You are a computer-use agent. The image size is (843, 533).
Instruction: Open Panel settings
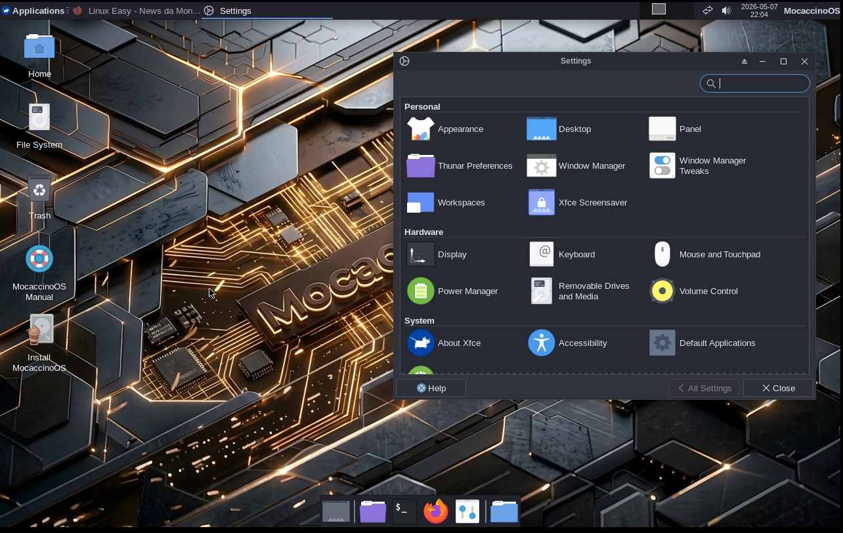[x=676, y=129]
